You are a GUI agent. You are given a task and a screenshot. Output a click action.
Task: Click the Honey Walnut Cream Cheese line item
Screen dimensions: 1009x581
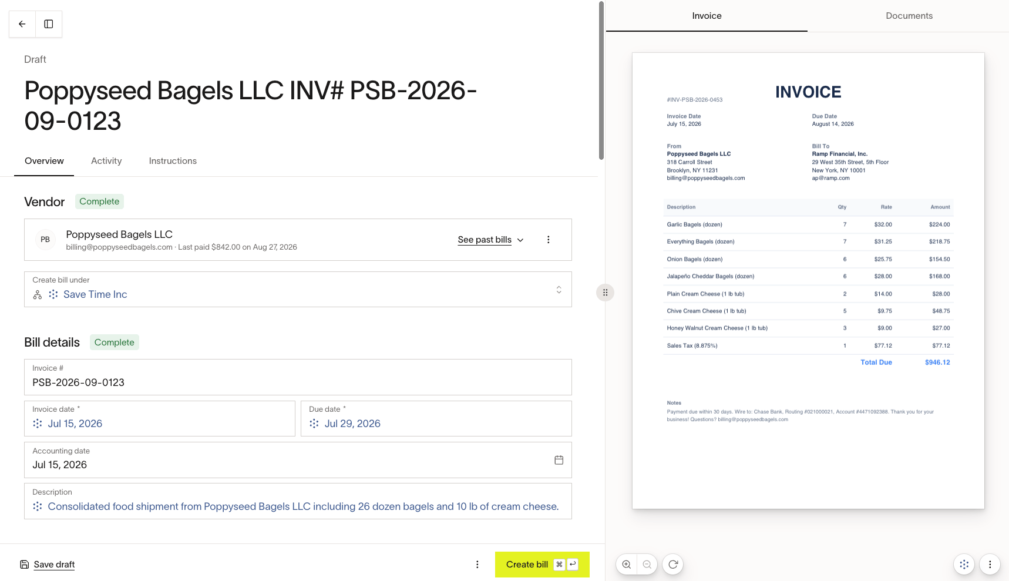[x=808, y=328]
